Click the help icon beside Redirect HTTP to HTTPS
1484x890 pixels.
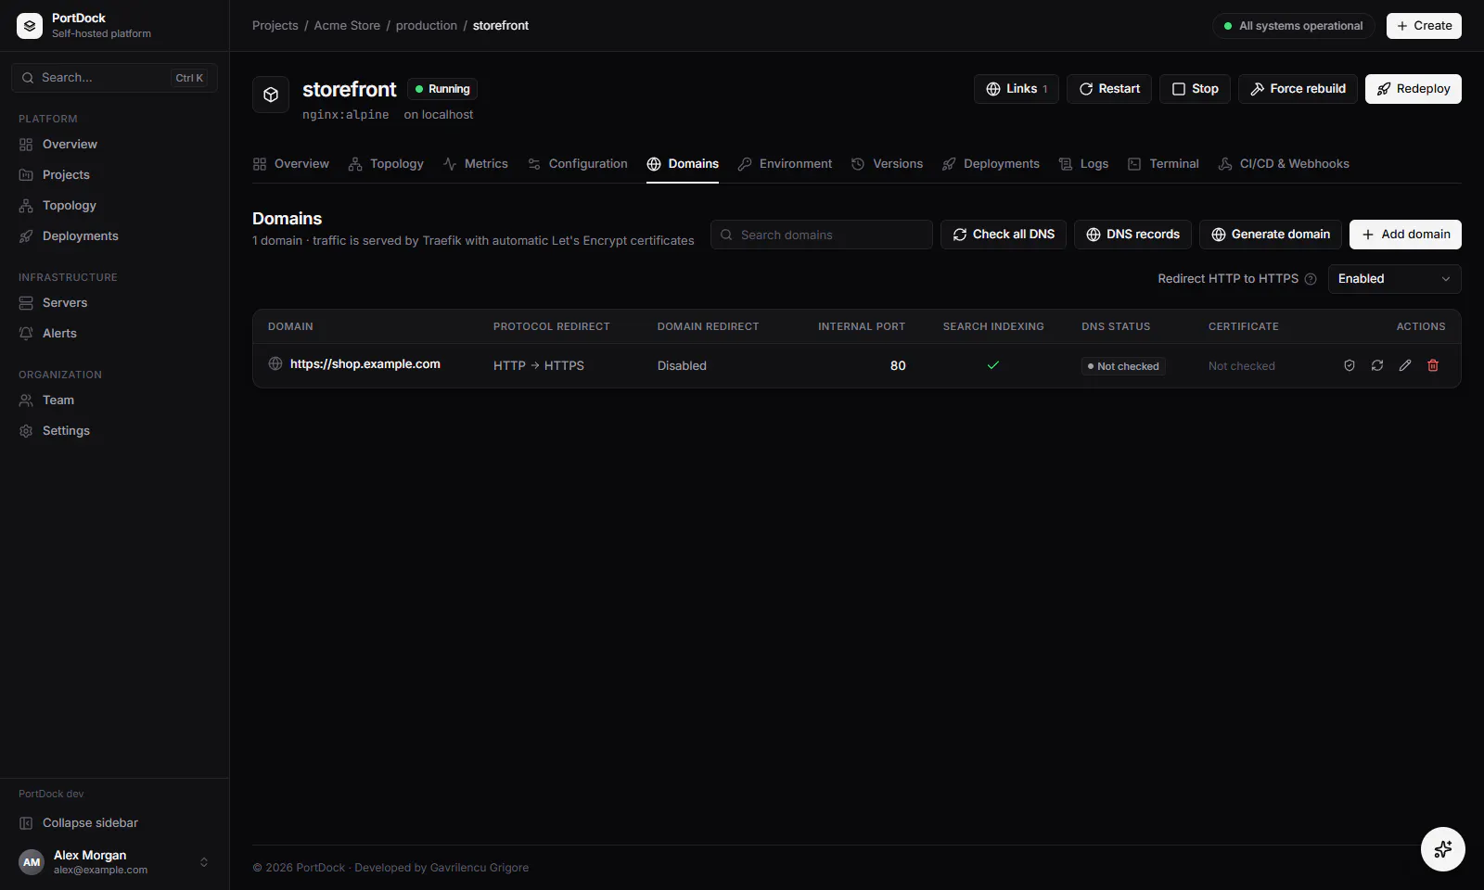click(1311, 279)
